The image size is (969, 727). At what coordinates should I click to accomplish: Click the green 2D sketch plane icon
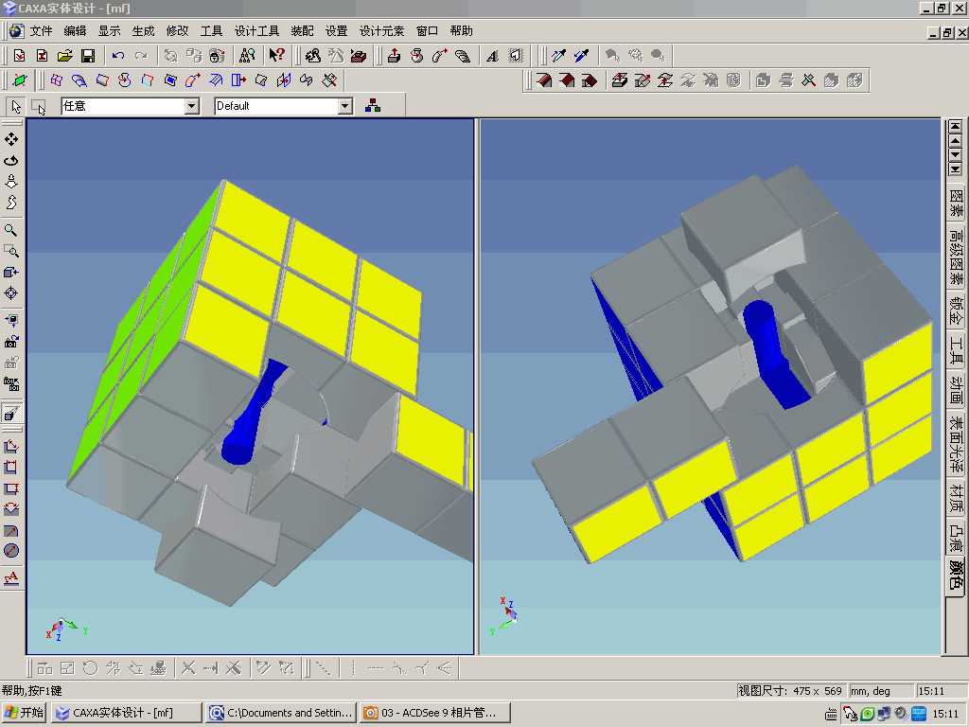(20, 80)
